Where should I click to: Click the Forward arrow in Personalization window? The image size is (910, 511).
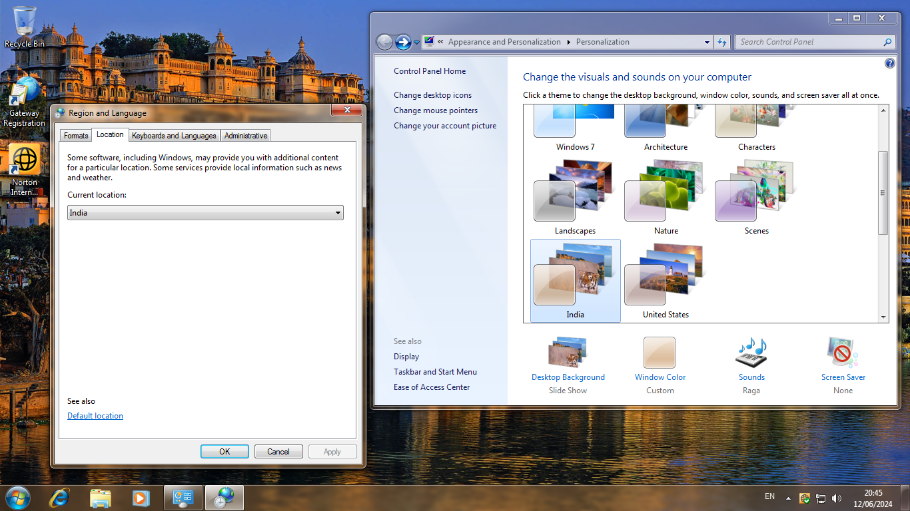tap(403, 42)
